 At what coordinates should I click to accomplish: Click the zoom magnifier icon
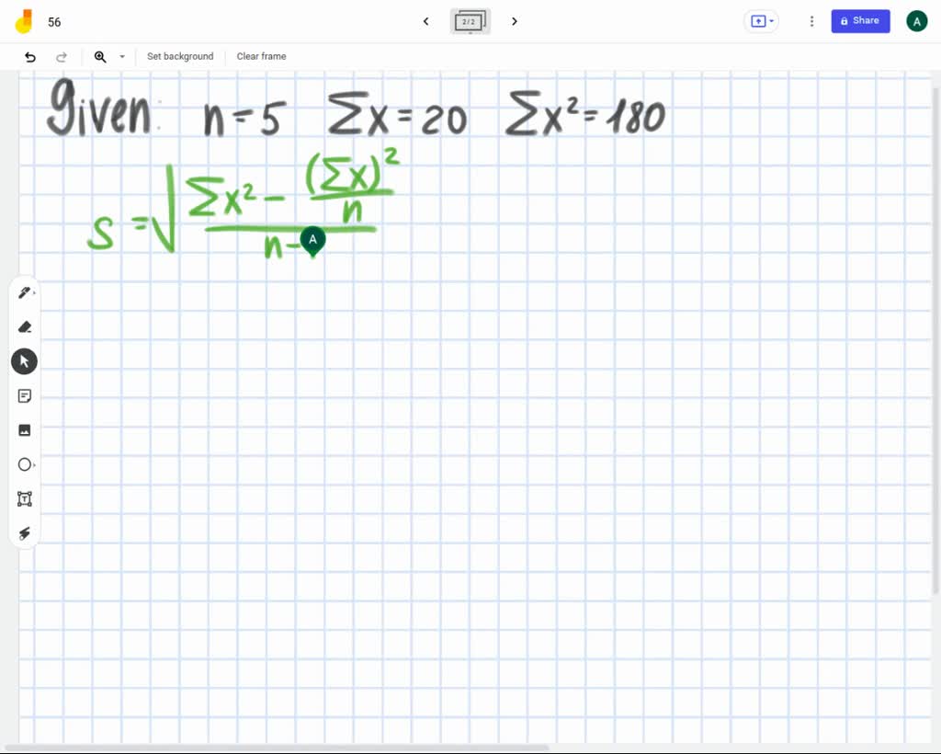[100, 56]
